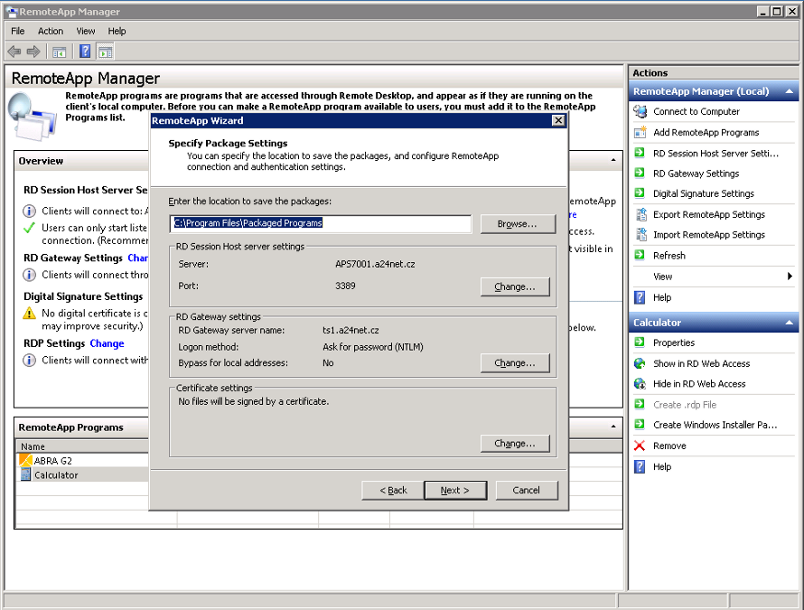The height and width of the screenshot is (610, 804).
Task: Click the Connect to Computer icon
Action: pos(640,112)
